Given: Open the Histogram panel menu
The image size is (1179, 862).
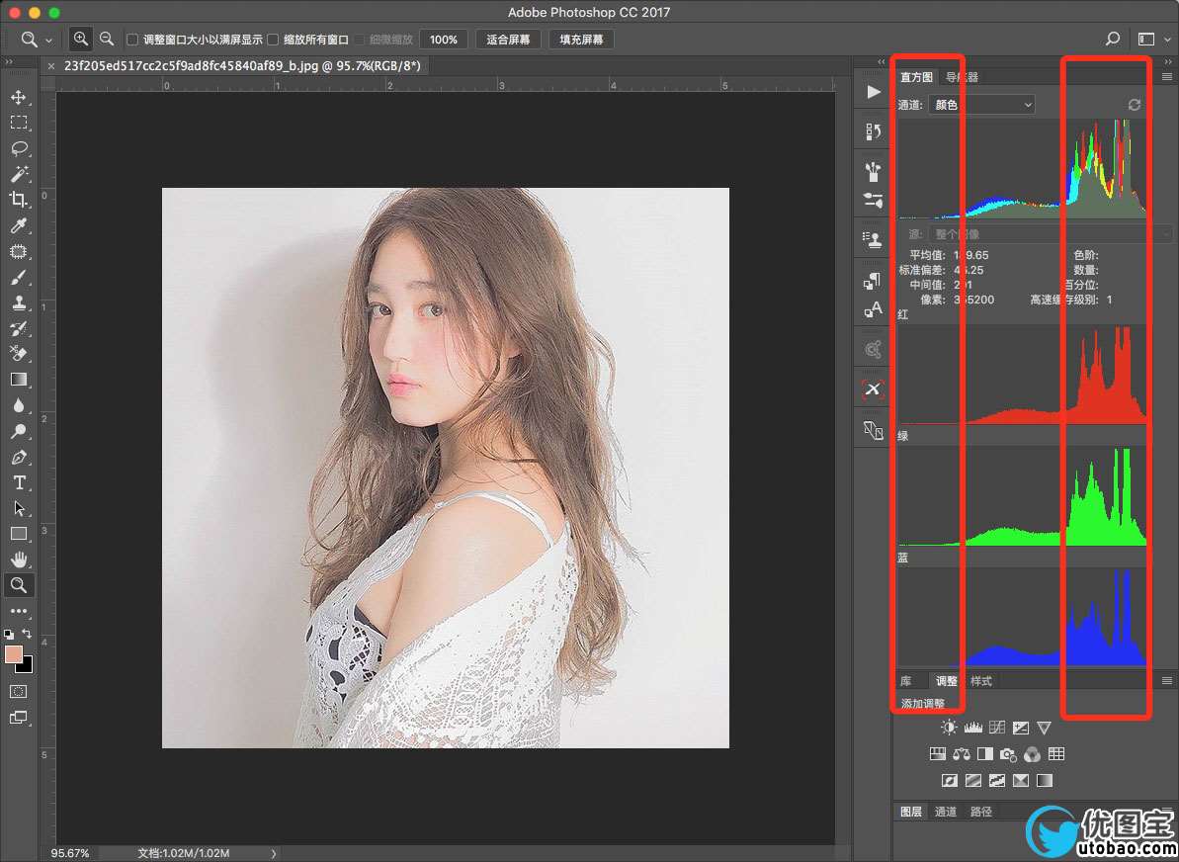Looking at the screenshot, I should coord(1167,77).
